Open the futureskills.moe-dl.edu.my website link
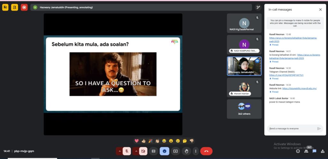Screen dimensions: 328x159 (299, 88)
